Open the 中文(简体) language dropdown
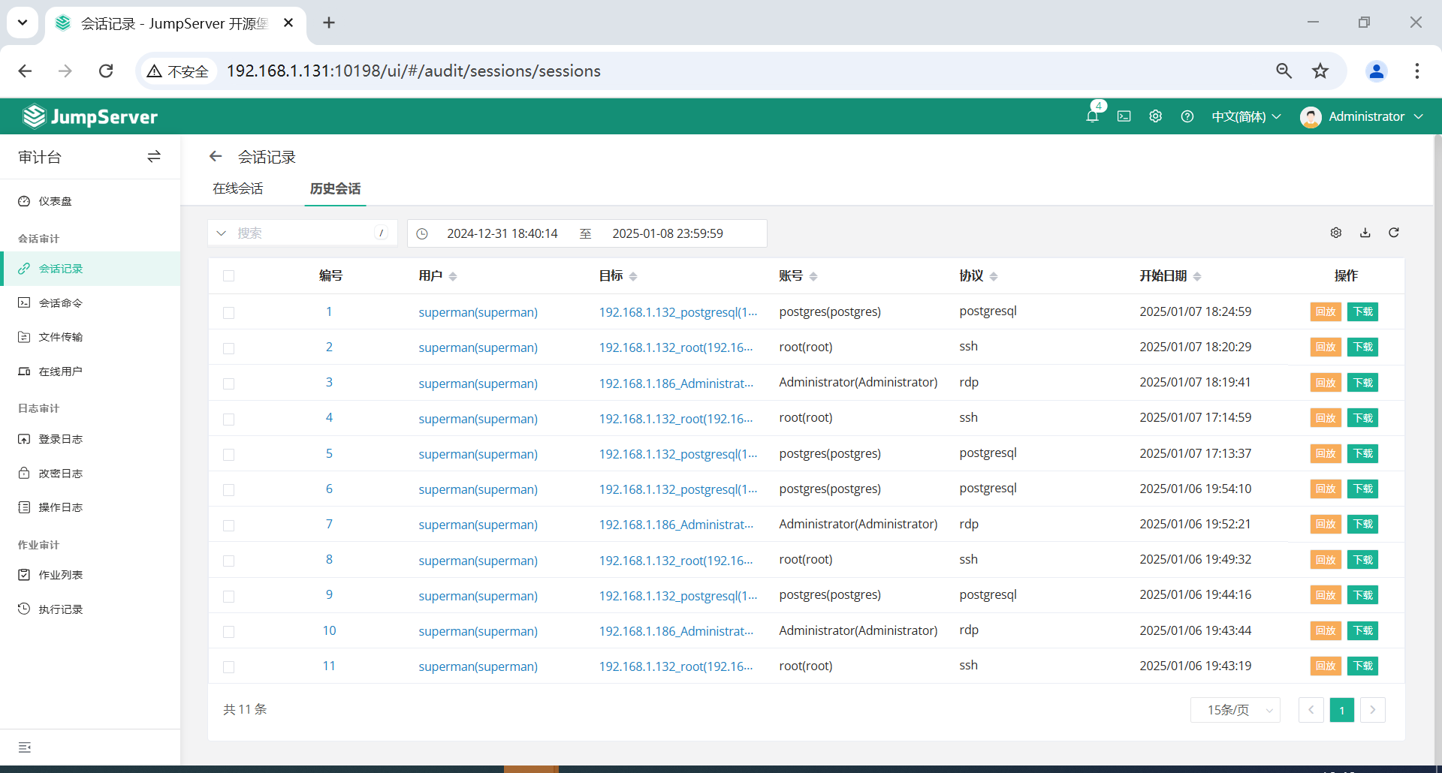 point(1246,116)
